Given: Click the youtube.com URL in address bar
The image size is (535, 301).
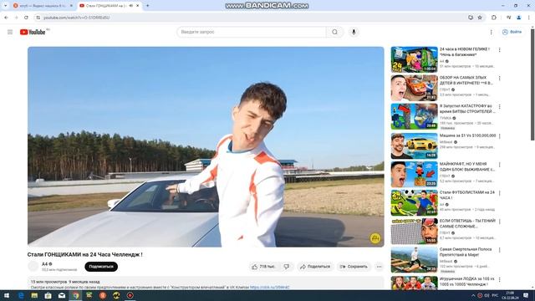Looking at the screenshot, I should 76,18.
